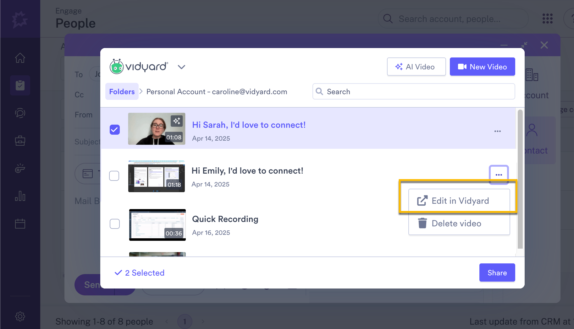This screenshot has width=574, height=329.
Task: Click the starburst app logo in sidebar
Action: [x=20, y=19]
